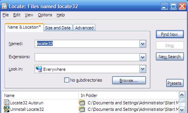
Task: Switch to the Size and Date tab
Action: click(x=58, y=28)
